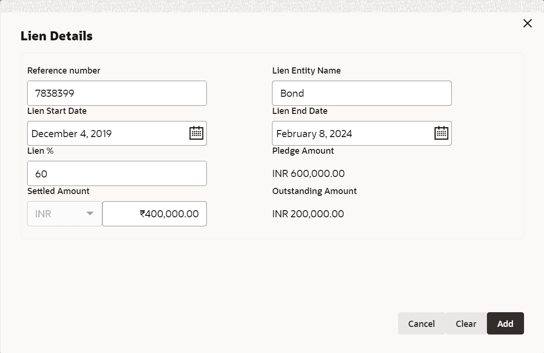Click the Lien Details heading

click(57, 36)
